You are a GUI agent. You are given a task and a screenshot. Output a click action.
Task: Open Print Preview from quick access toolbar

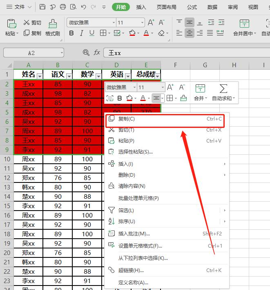pyautogui.click(x=73, y=7)
